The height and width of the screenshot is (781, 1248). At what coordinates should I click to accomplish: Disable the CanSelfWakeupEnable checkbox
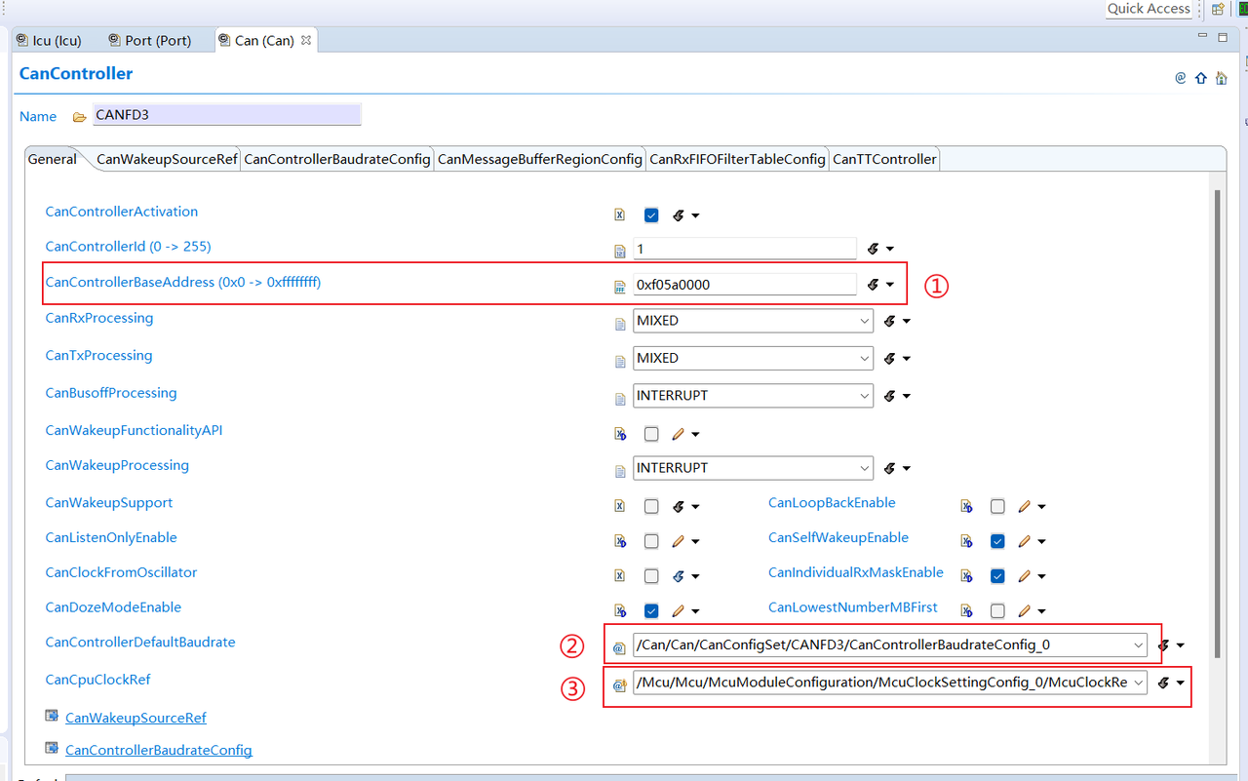(997, 541)
